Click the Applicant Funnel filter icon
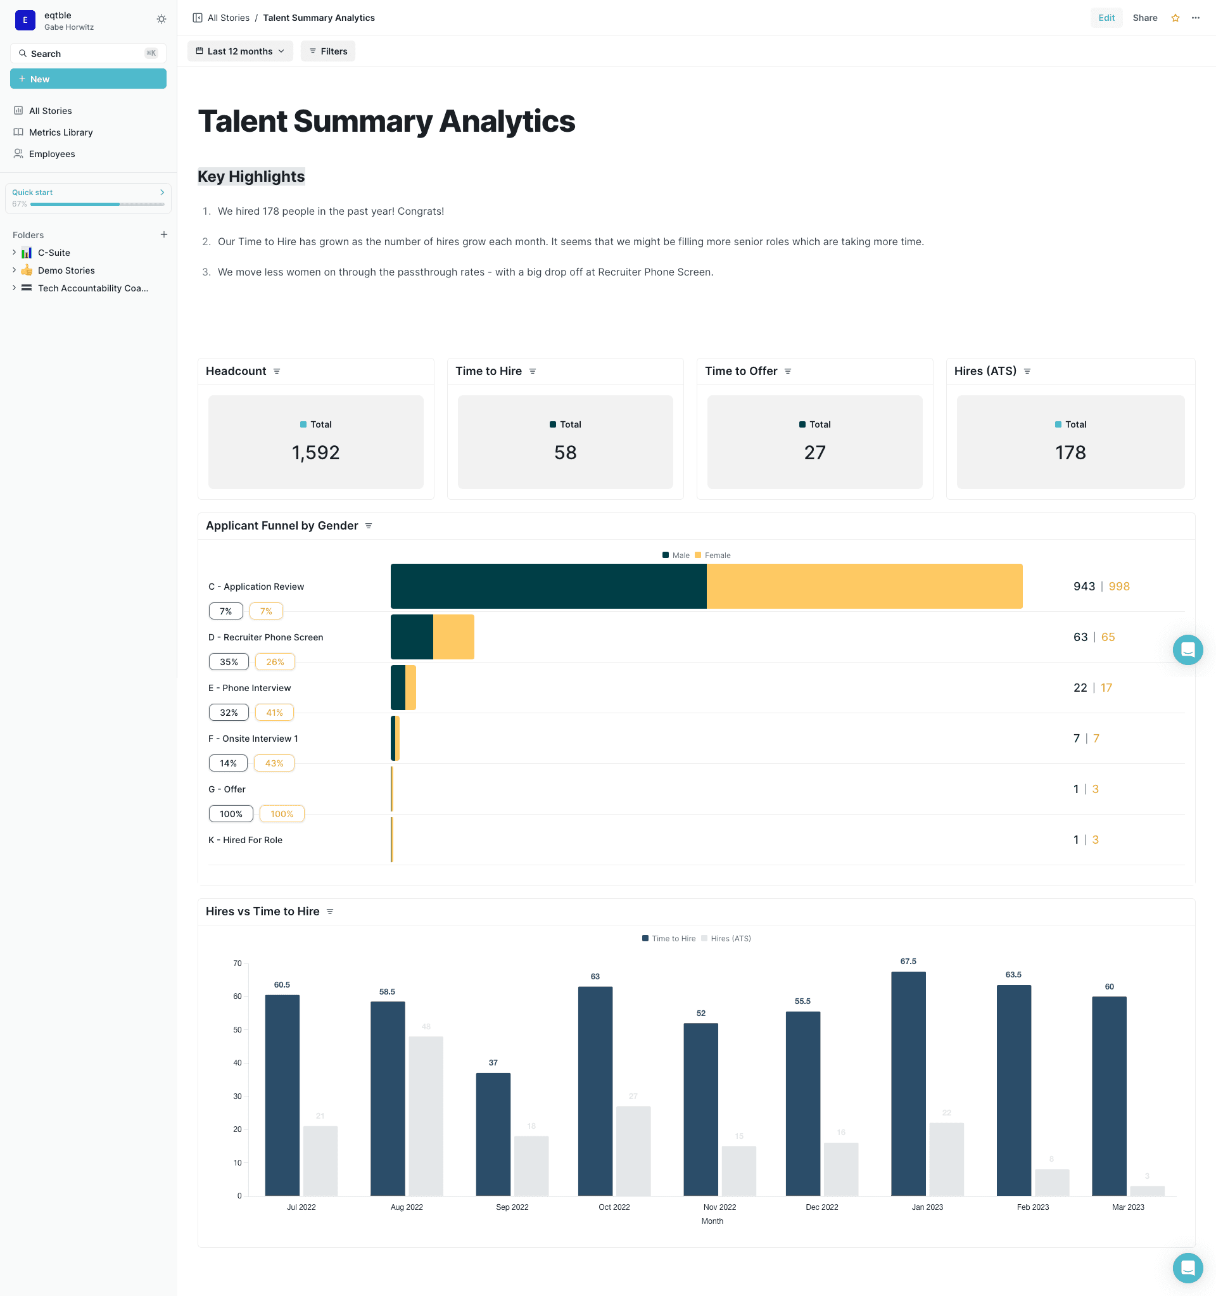 pos(369,526)
